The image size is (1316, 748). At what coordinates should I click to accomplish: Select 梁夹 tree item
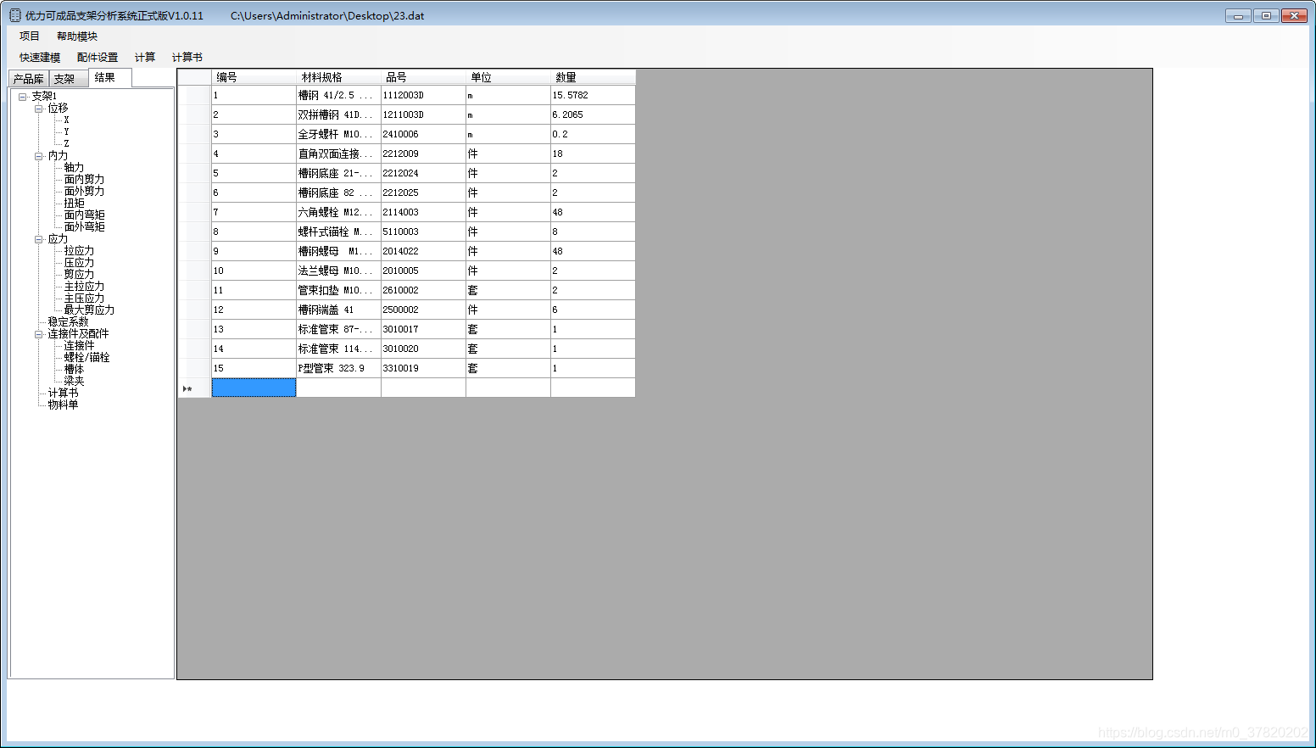click(74, 382)
